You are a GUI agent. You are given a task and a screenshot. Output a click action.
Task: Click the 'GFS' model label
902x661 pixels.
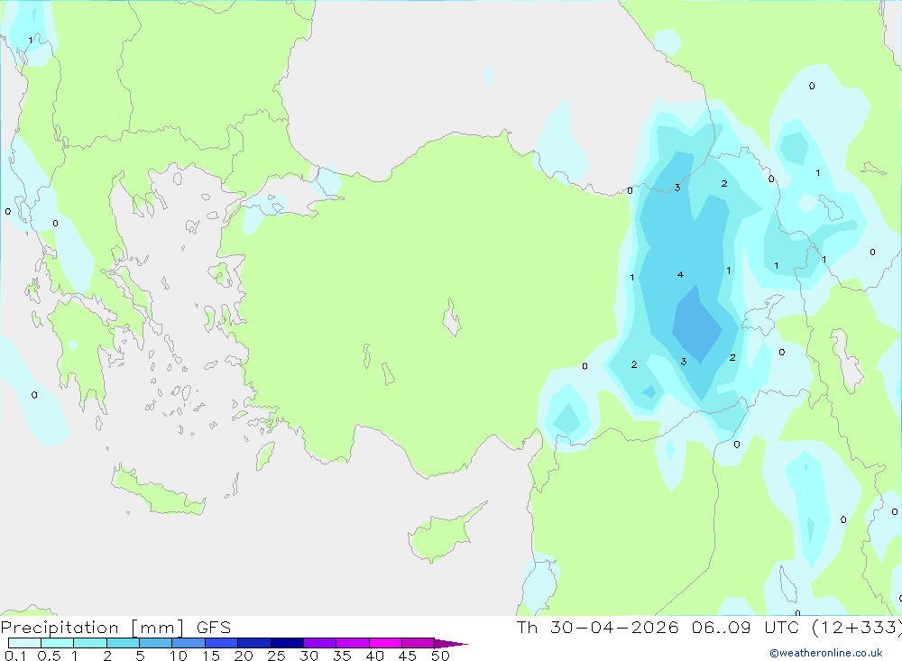tap(214, 628)
